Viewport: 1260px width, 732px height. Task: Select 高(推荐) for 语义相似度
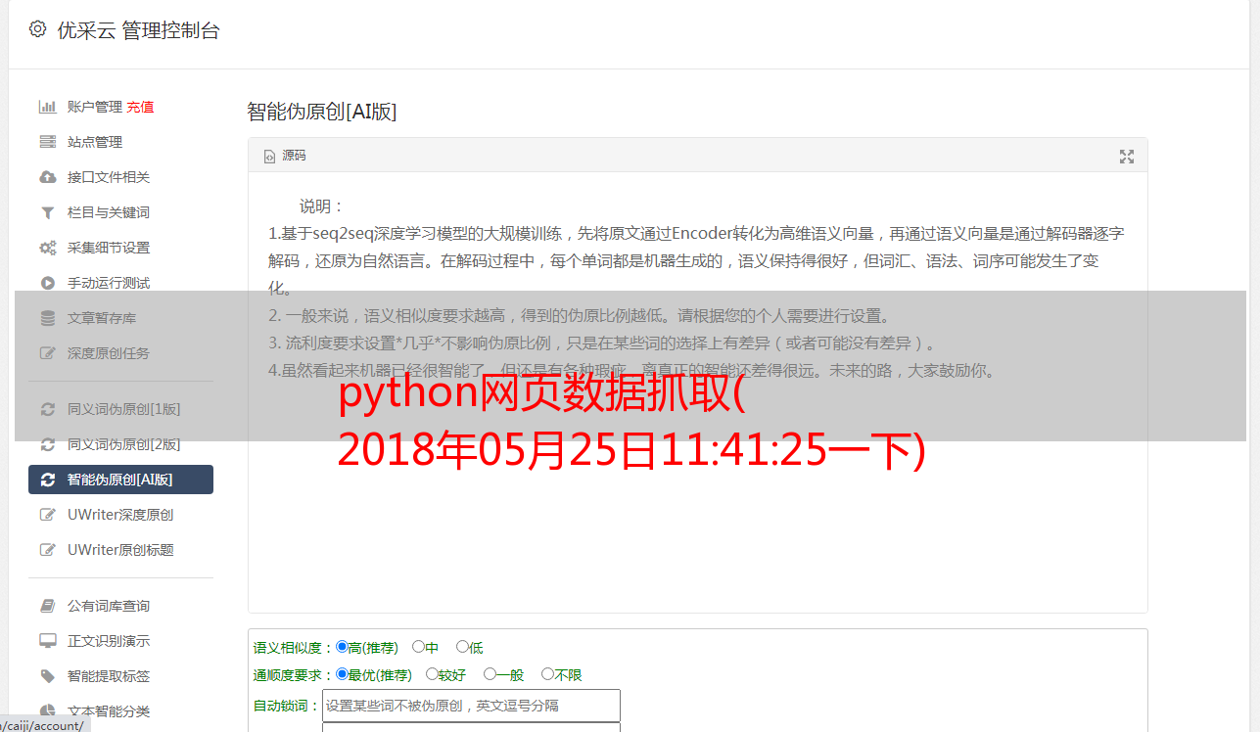(x=342, y=647)
